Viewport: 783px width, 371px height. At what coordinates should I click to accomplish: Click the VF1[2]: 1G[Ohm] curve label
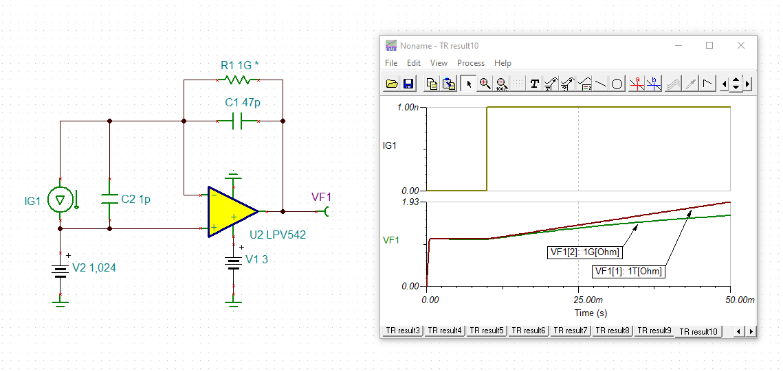click(x=584, y=252)
